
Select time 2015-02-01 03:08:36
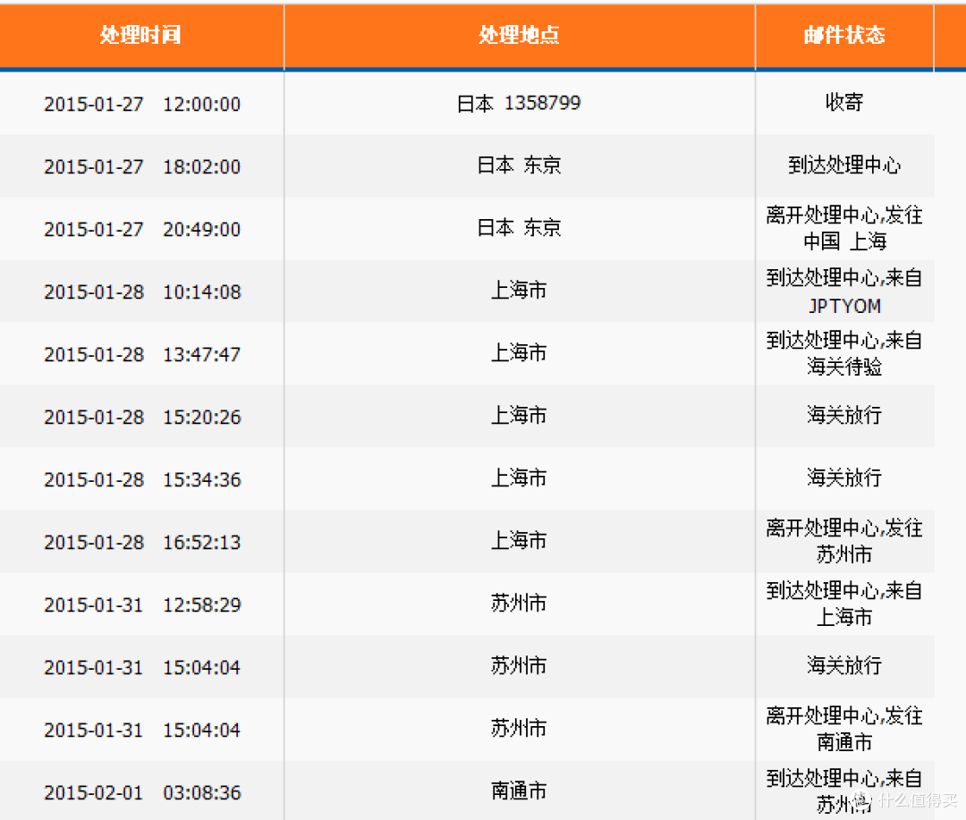pyautogui.click(x=142, y=793)
